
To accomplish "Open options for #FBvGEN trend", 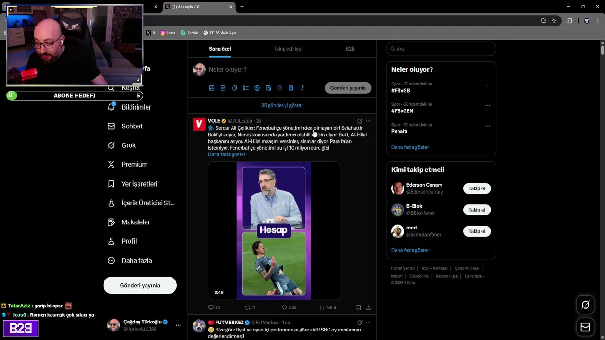I will click(488, 106).
